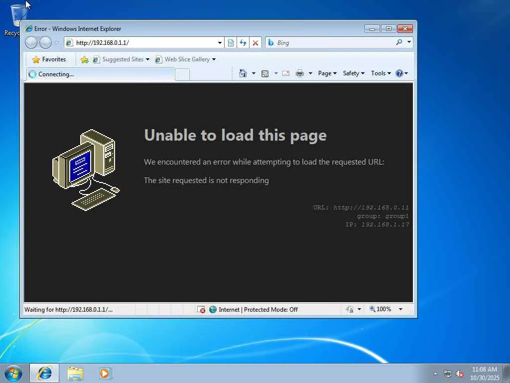Screen dimensions: 510x383
Task: Click the muted volume tray icon
Action: tap(460, 374)
